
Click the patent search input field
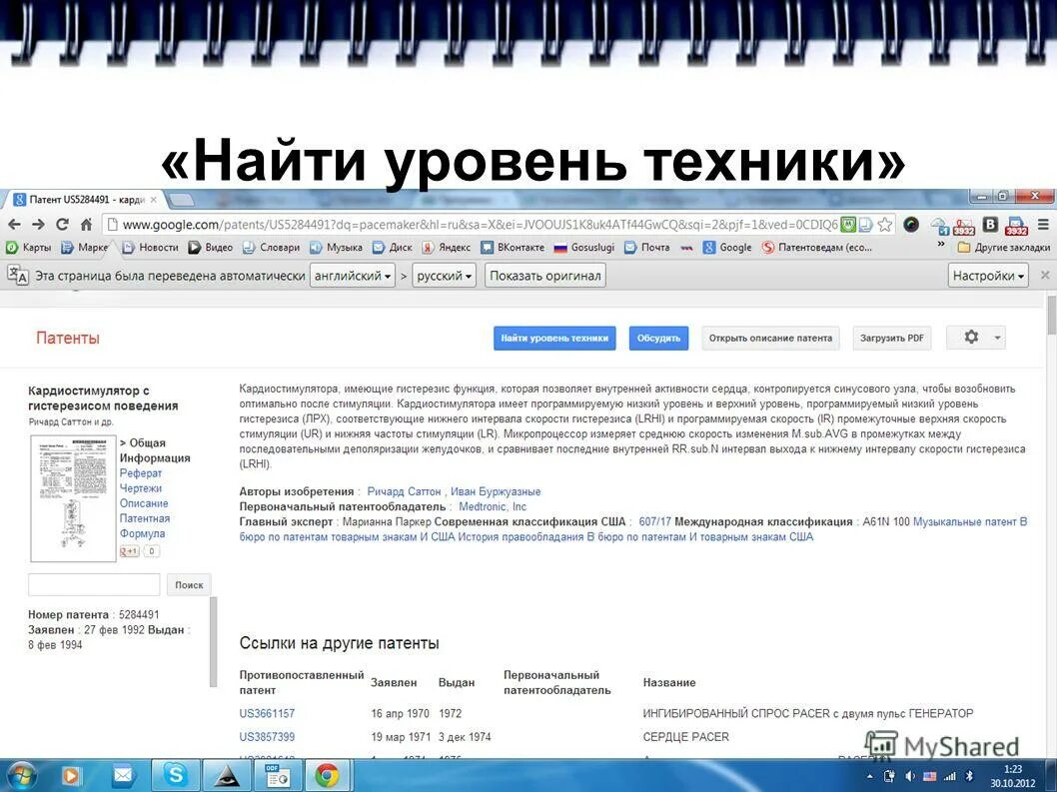click(93, 583)
